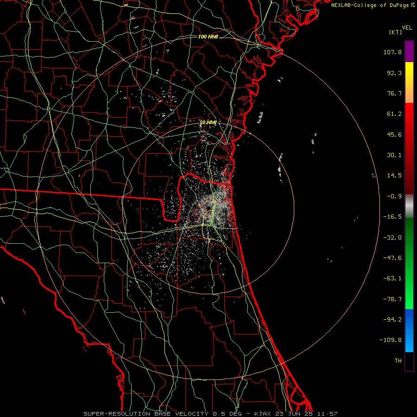This screenshot has width=417, height=417.
Task: Select the 30.1 legend value
Action: tap(394, 155)
